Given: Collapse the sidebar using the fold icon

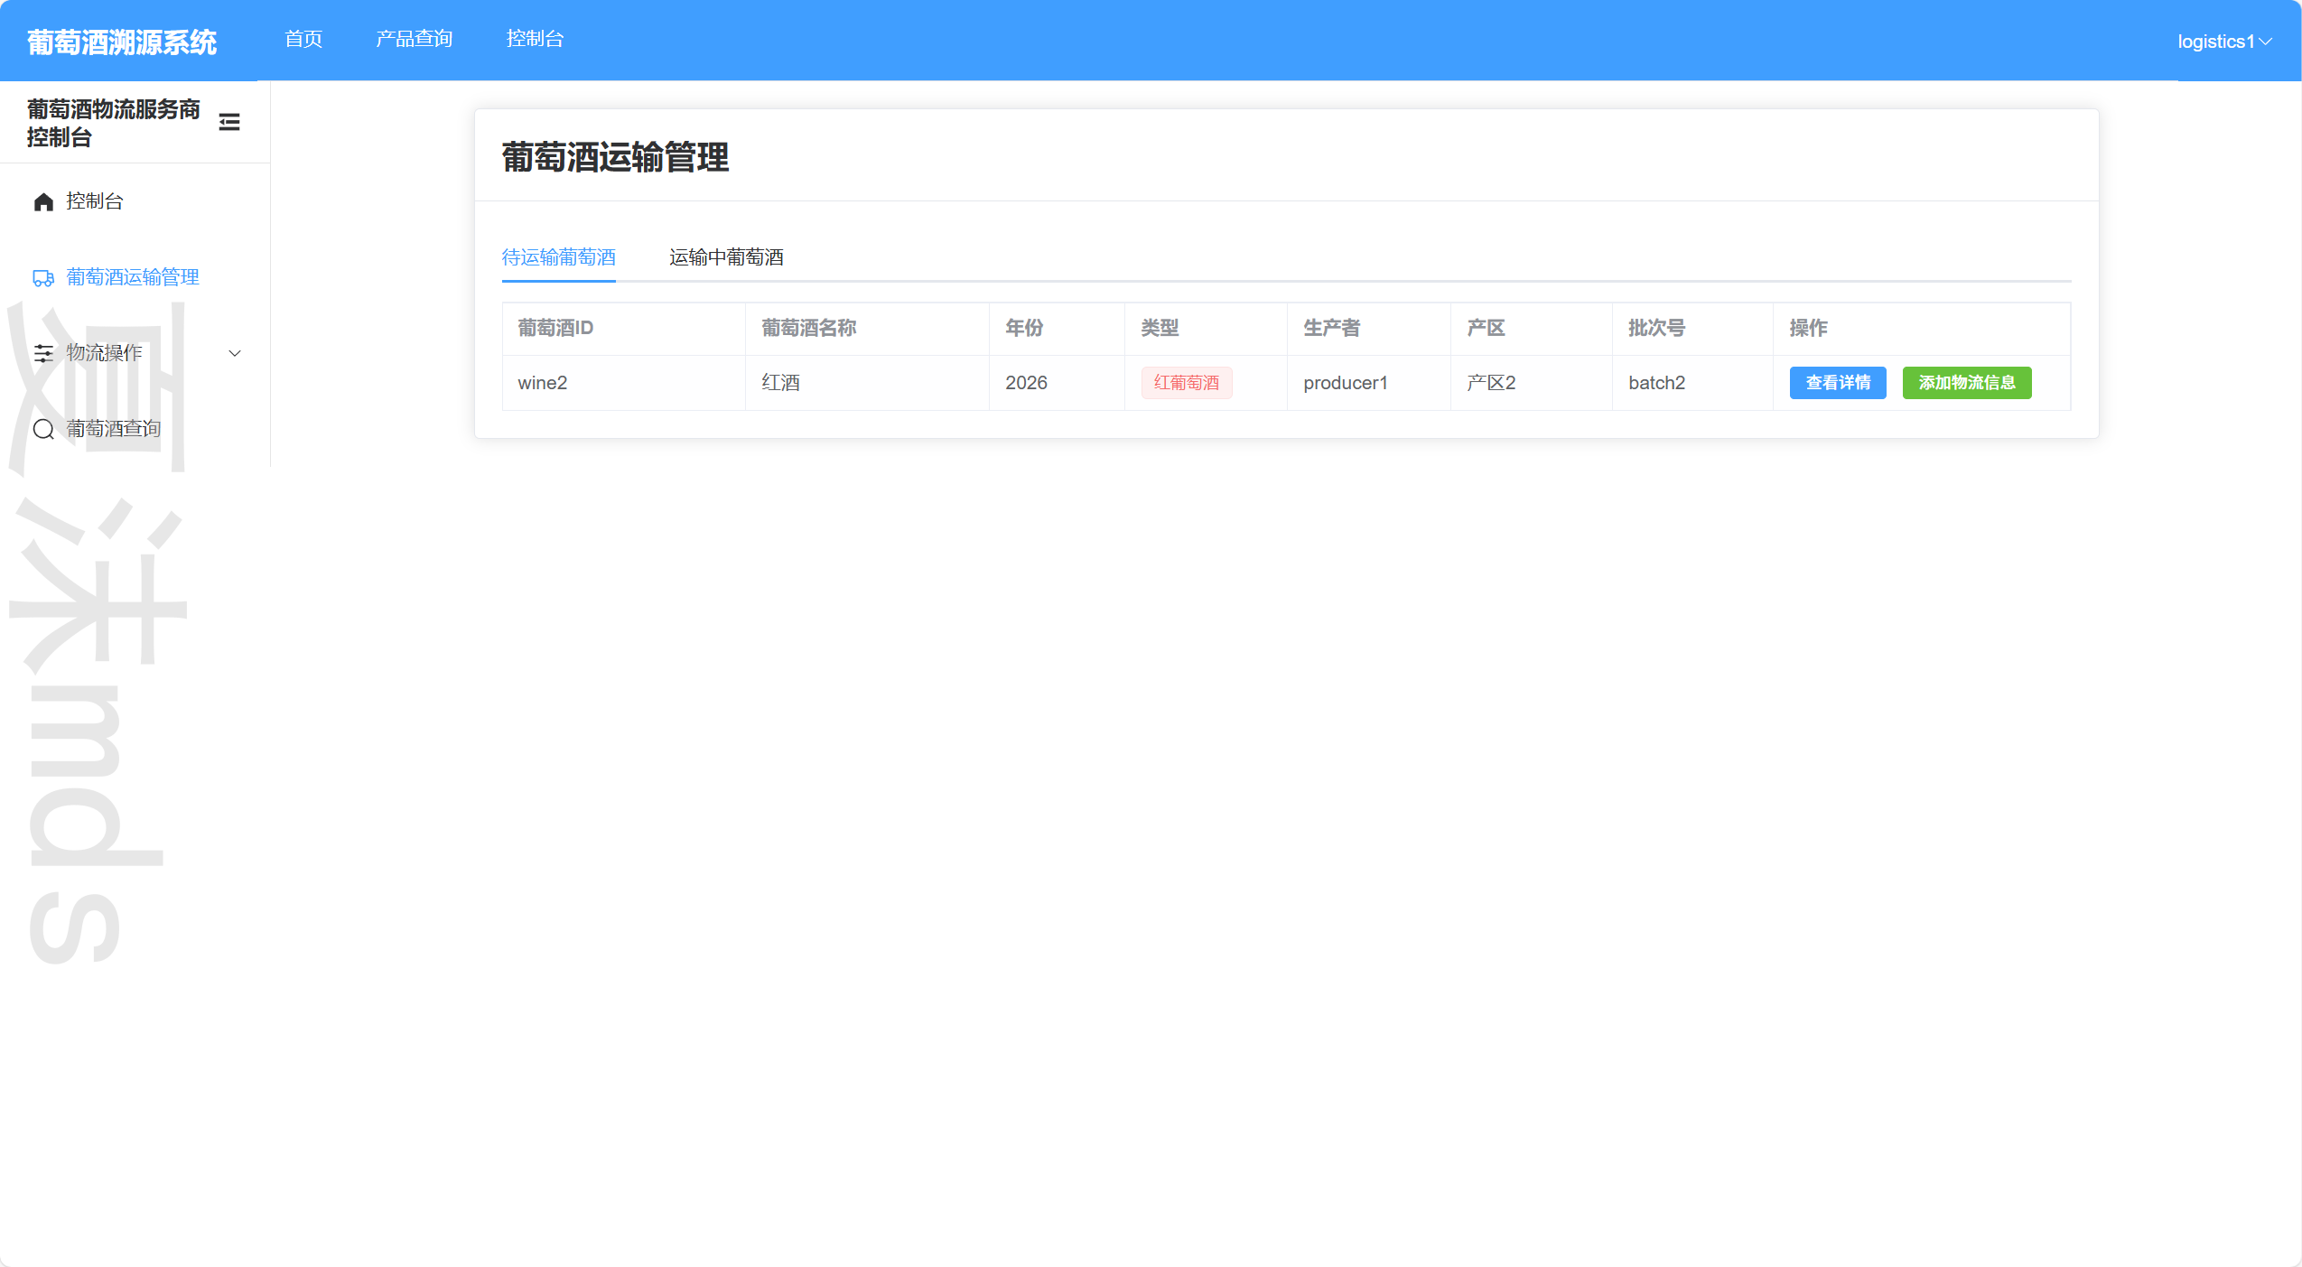Looking at the screenshot, I should tap(229, 122).
